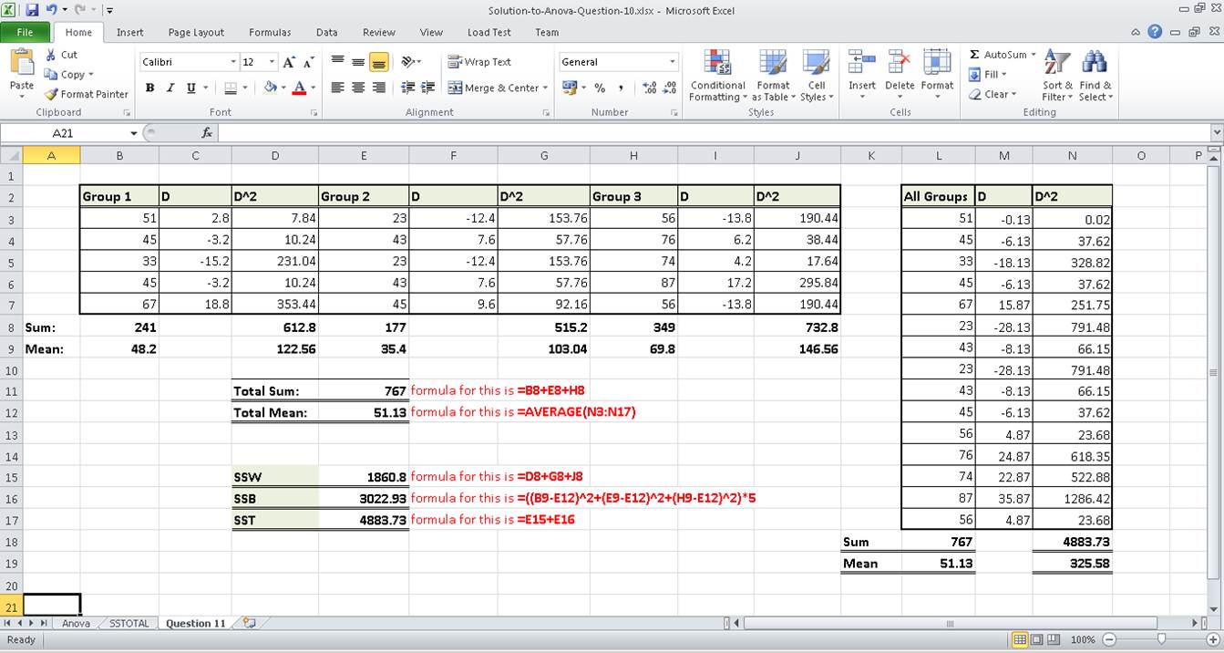1224x653 pixels.
Task: Click the Delete cells icon
Action: (900, 63)
